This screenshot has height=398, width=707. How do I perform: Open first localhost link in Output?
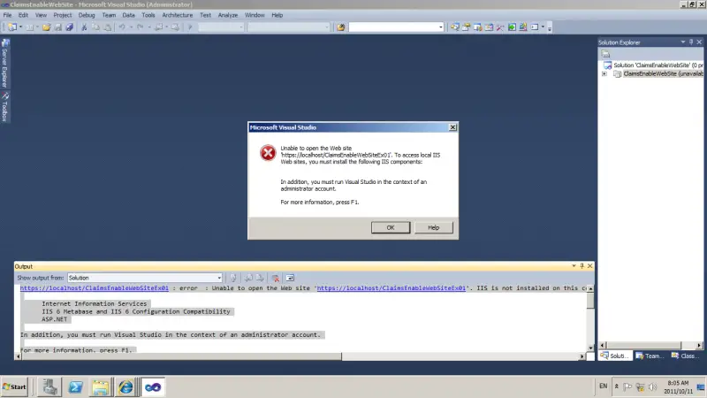pyautogui.click(x=95, y=288)
